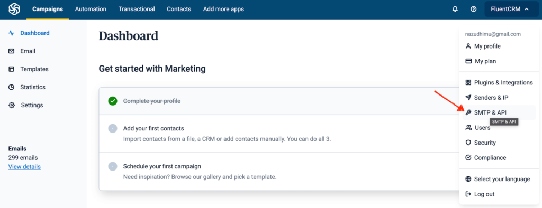The image size is (542, 208).
Task: Click the Users people icon
Action: point(468,128)
